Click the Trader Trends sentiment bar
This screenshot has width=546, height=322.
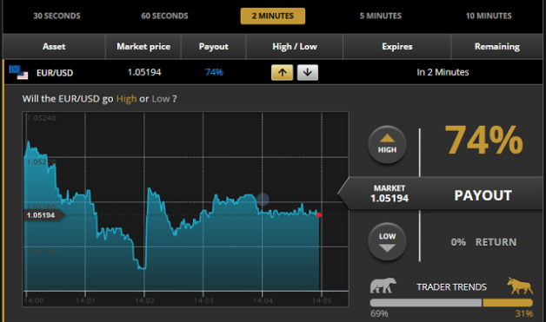coord(451,303)
